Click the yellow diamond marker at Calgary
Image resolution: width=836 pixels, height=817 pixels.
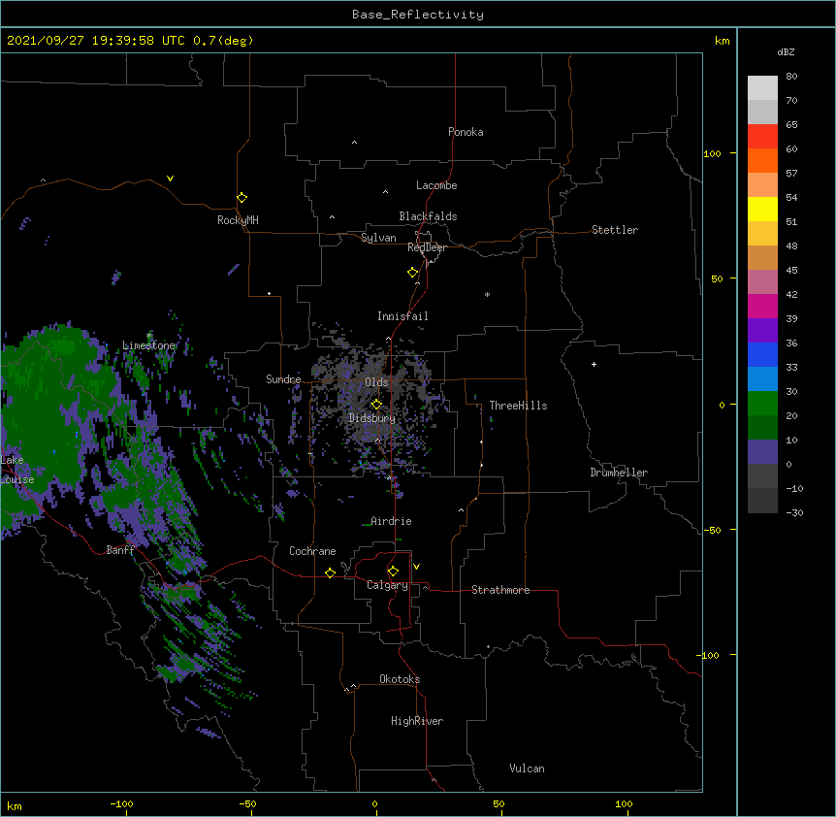pyautogui.click(x=393, y=572)
